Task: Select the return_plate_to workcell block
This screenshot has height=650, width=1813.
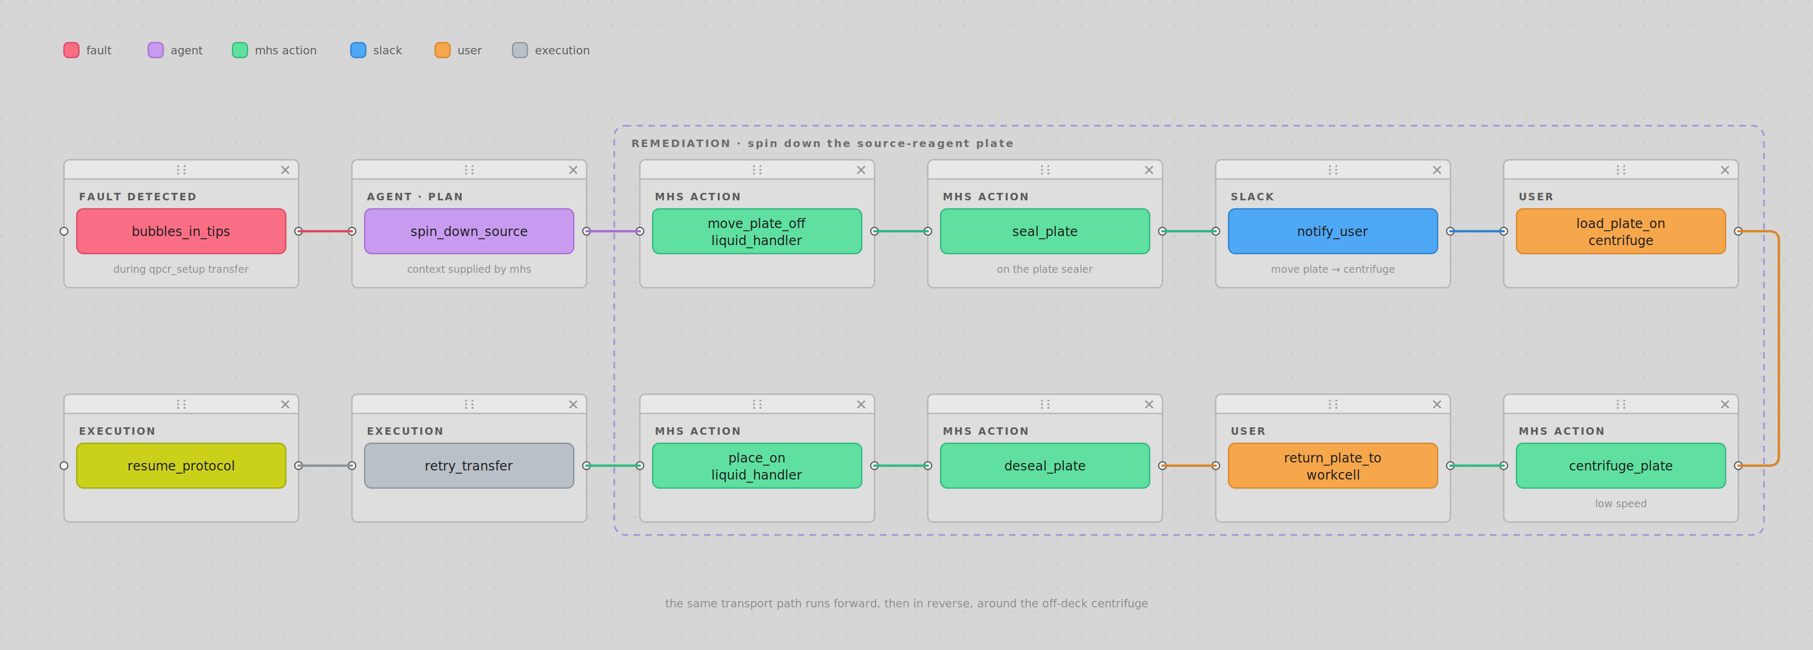Action: 1333,466
